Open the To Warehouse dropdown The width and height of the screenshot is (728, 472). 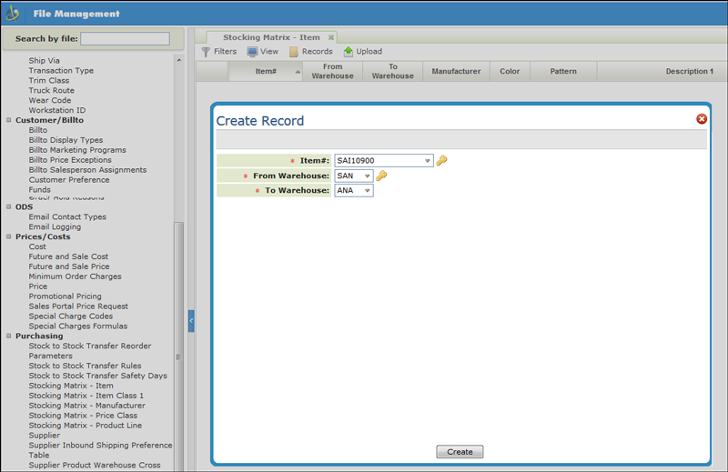click(x=367, y=191)
